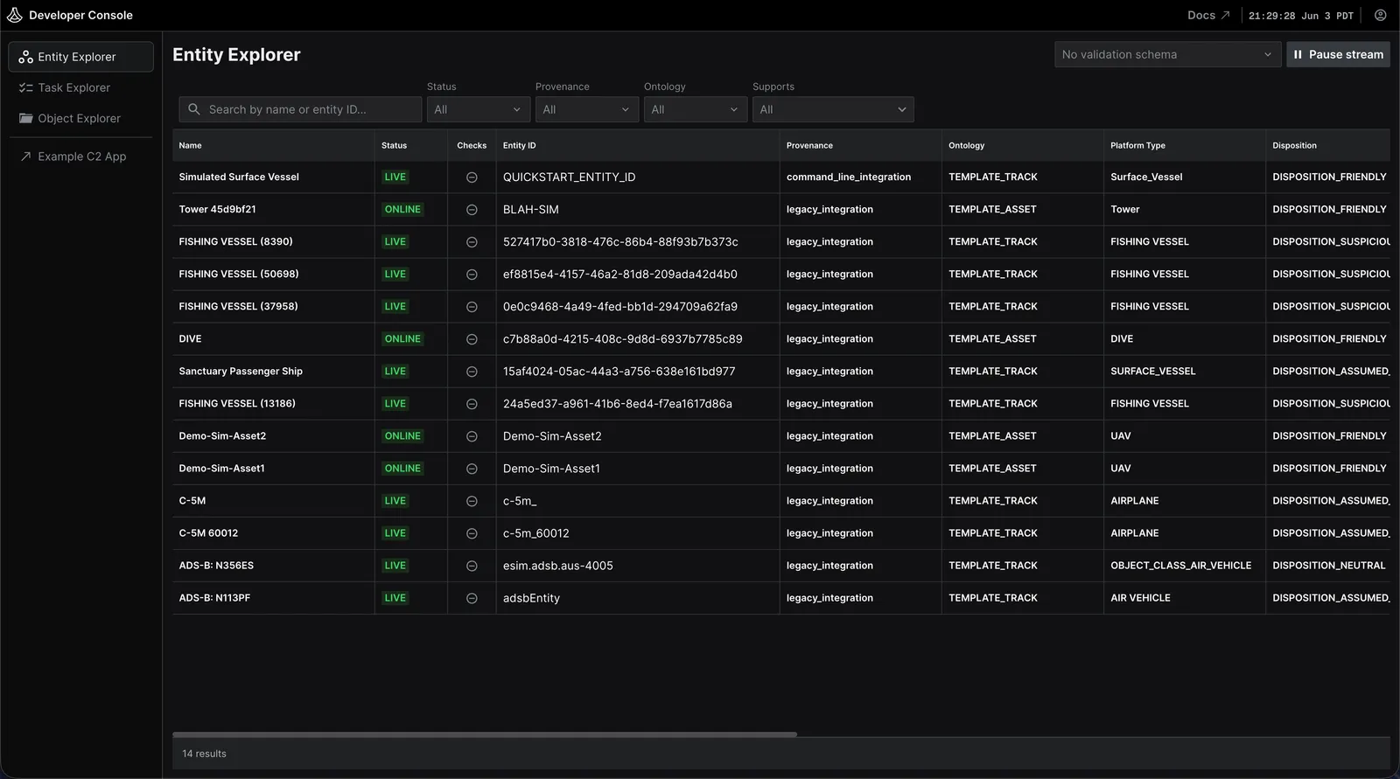The width and height of the screenshot is (1400, 779).
Task: Open checks icon for FISHING VESSEL (8390)
Action: (472, 242)
